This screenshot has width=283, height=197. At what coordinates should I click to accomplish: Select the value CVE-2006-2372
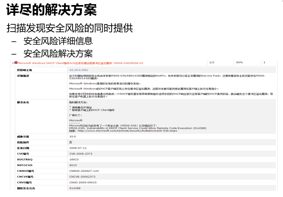tap(81, 154)
